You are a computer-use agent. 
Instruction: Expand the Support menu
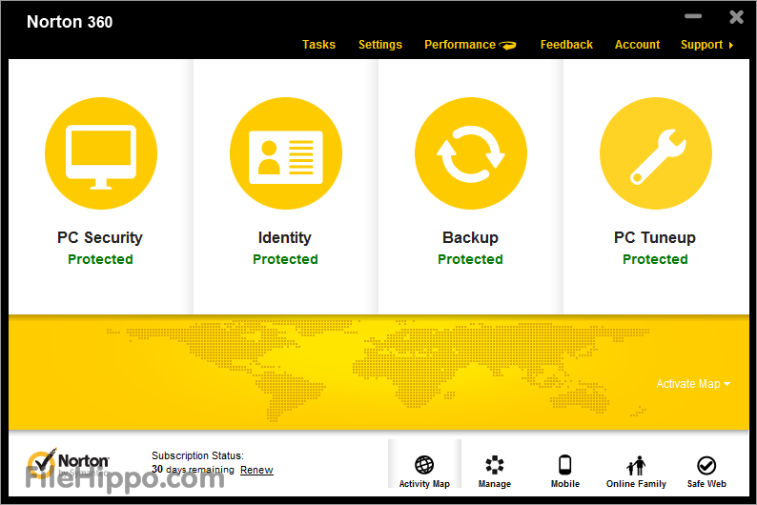pyautogui.click(x=706, y=45)
